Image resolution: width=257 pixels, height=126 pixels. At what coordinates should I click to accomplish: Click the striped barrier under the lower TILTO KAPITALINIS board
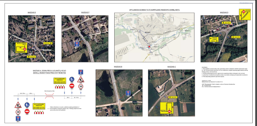(39, 113)
